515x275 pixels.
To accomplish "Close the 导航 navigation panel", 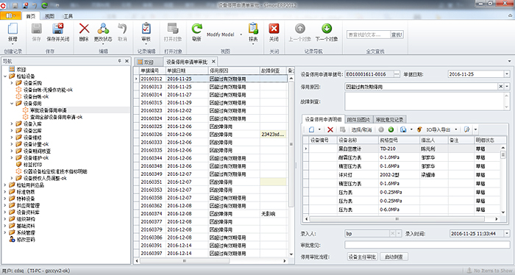I will click(127, 61).
